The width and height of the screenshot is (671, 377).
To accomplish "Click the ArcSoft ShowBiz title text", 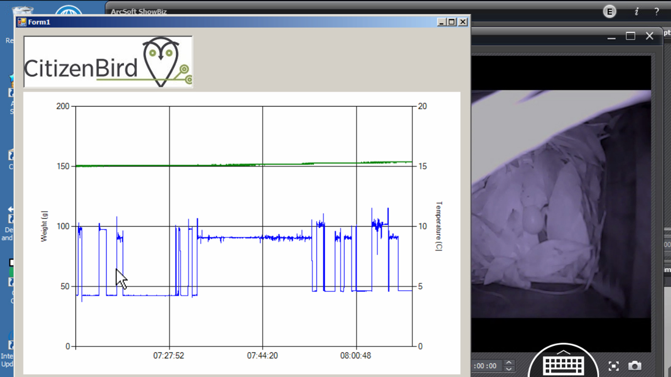I will tap(139, 12).
